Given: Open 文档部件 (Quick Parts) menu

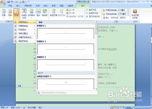Looking at the screenshot, I should pos(31,14).
